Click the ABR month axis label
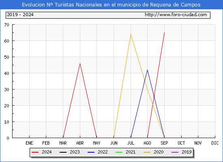 80,143
